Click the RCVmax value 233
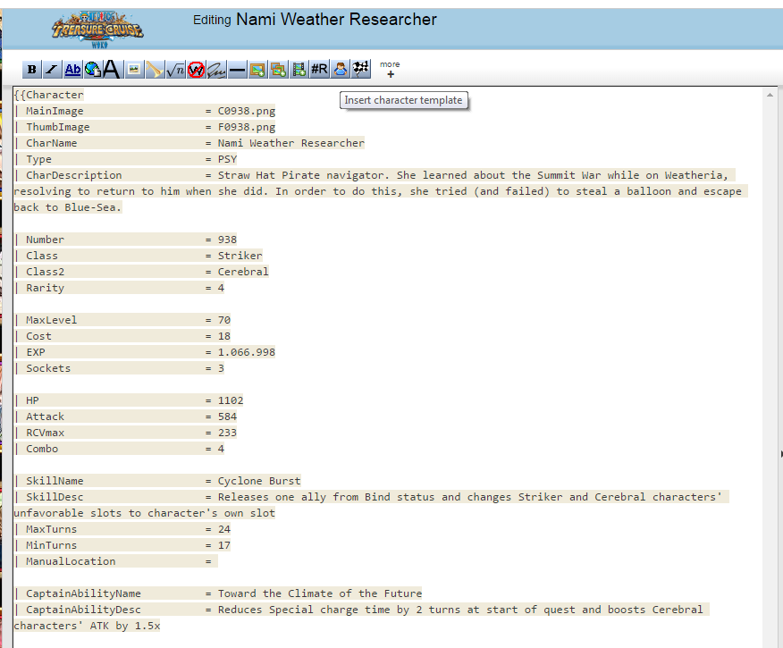The height and width of the screenshot is (648, 783). coord(227,433)
